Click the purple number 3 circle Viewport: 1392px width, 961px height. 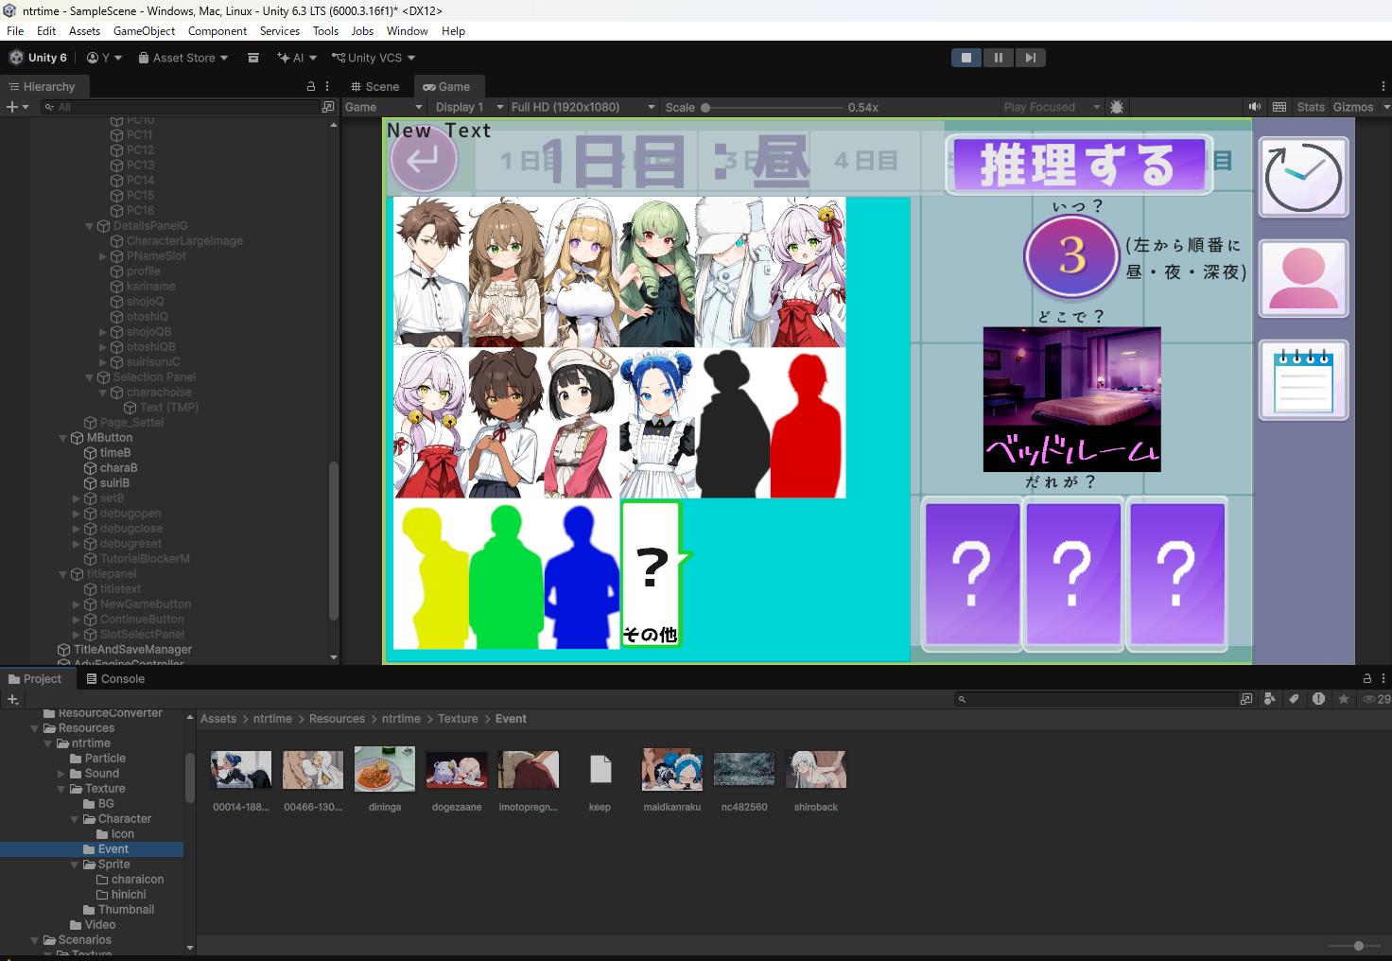point(1072,256)
